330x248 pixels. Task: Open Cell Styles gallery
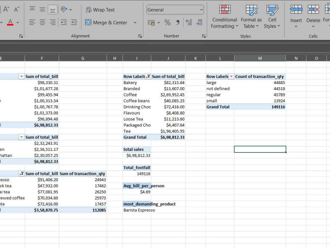pos(272,17)
